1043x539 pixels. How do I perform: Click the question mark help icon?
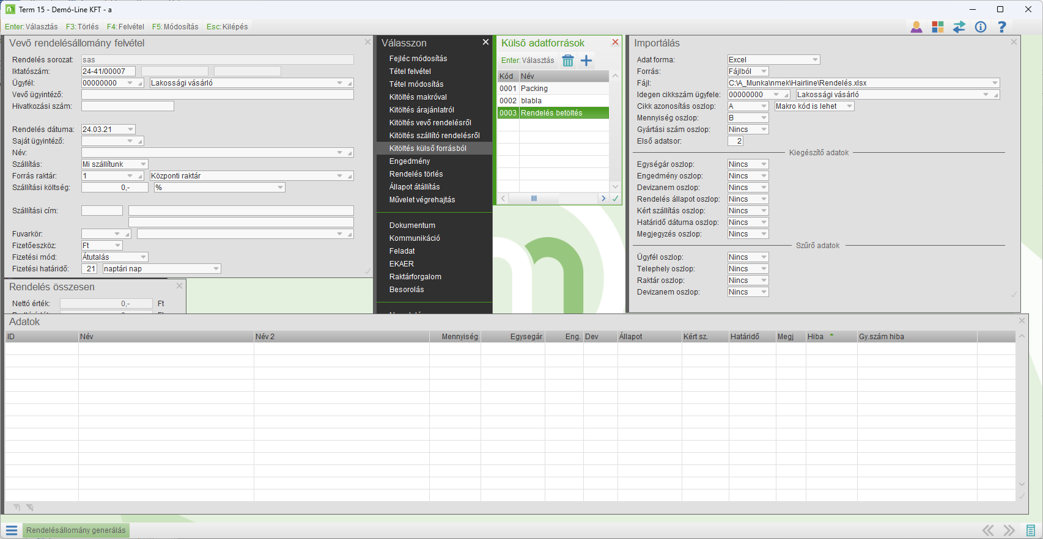pos(1001,27)
